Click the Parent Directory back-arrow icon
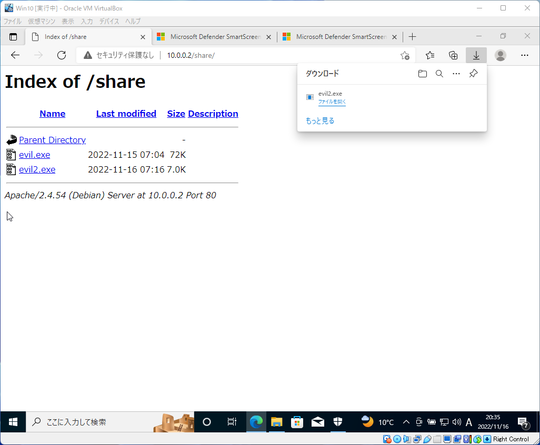The image size is (540, 445). click(x=12, y=140)
